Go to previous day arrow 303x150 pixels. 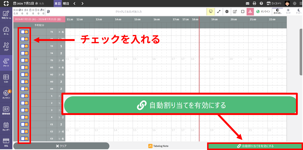click(74, 4)
